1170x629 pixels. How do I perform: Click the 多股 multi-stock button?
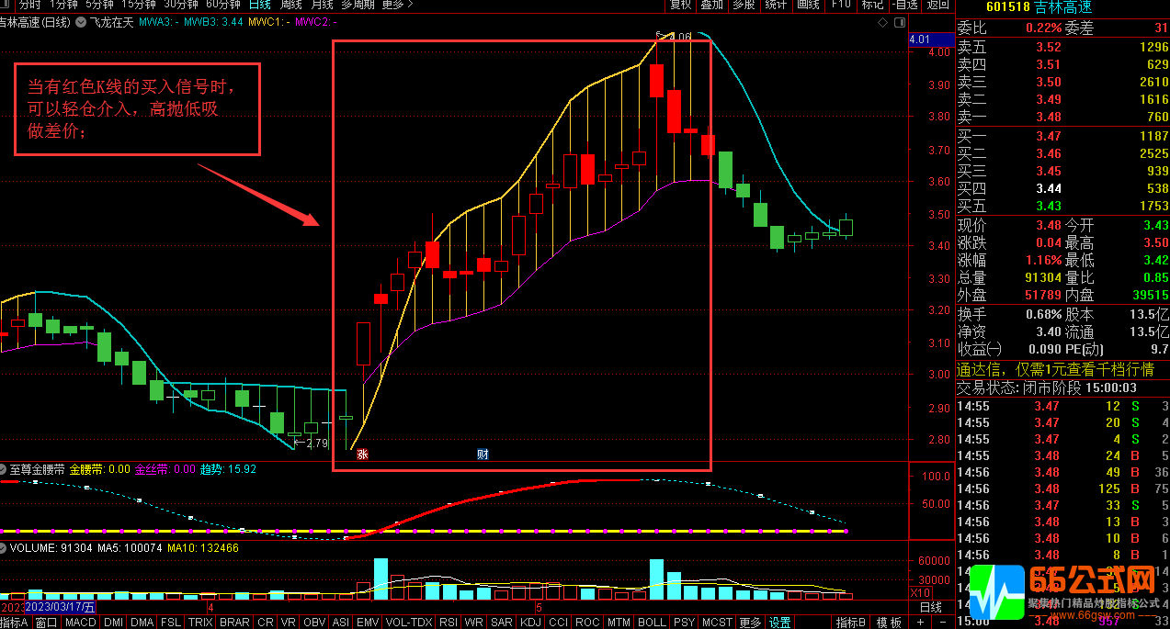(743, 5)
